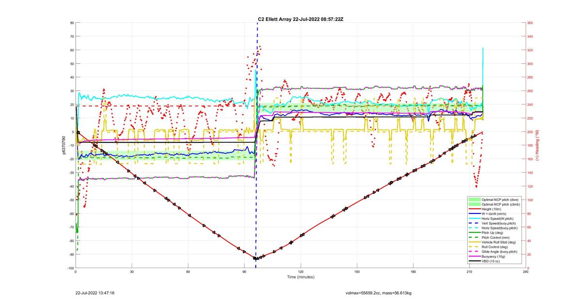Click the right axis tick label '180'
Screen dimensions: 581x301
(530, 146)
